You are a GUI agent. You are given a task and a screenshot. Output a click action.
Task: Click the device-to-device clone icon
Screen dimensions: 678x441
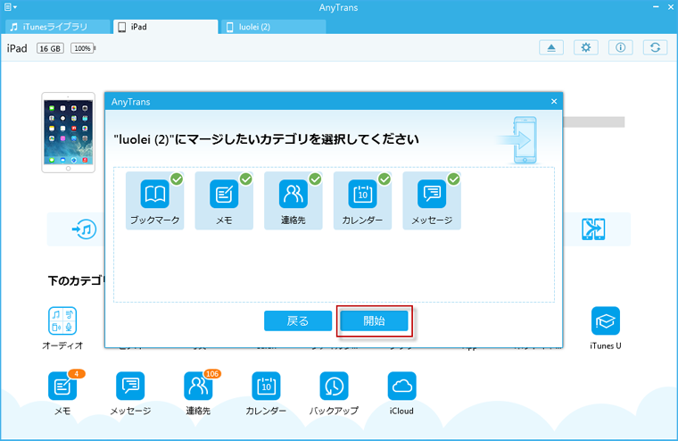[x=593, y=229]
